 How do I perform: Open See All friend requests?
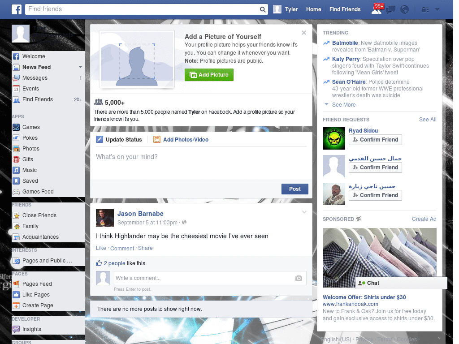[x=428, y=119]
